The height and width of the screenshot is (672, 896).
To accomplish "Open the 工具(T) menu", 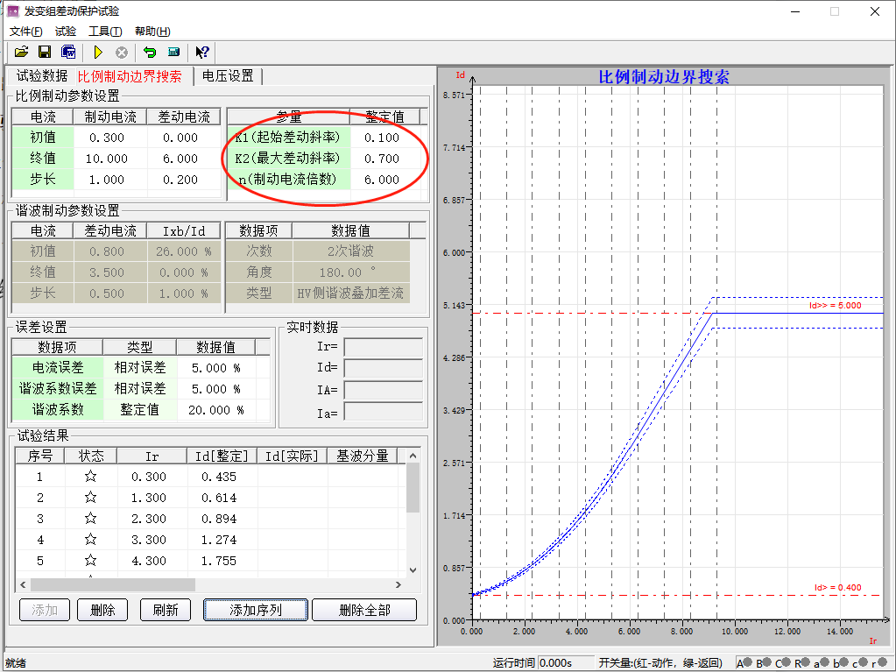I will [x=105, y=32].
